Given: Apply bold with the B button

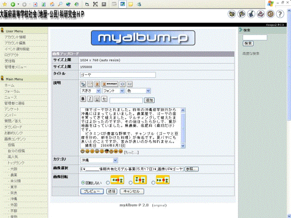Looking at the screenshot, I should (x=83, y=99).
